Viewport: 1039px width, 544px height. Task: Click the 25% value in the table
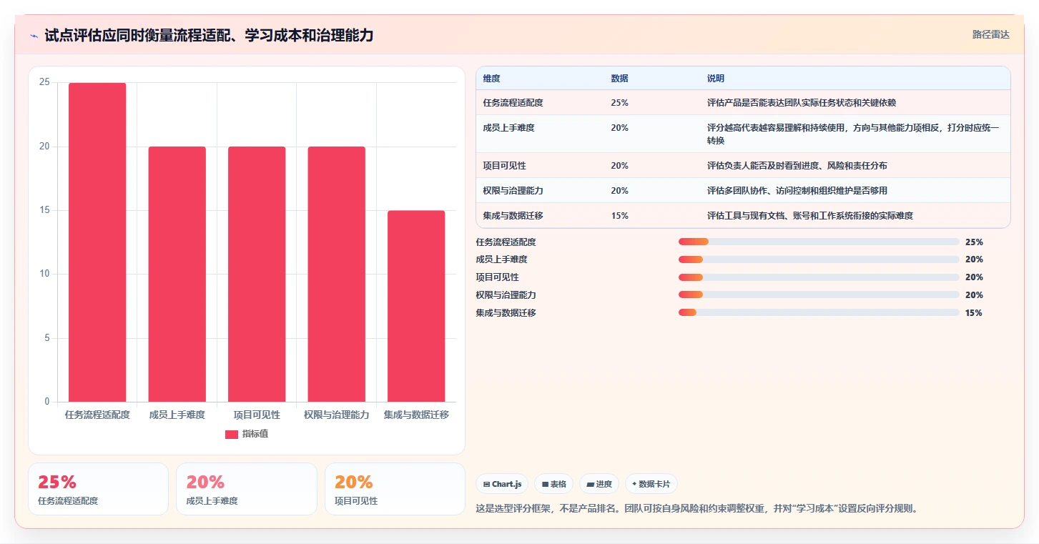click(620, 103)
